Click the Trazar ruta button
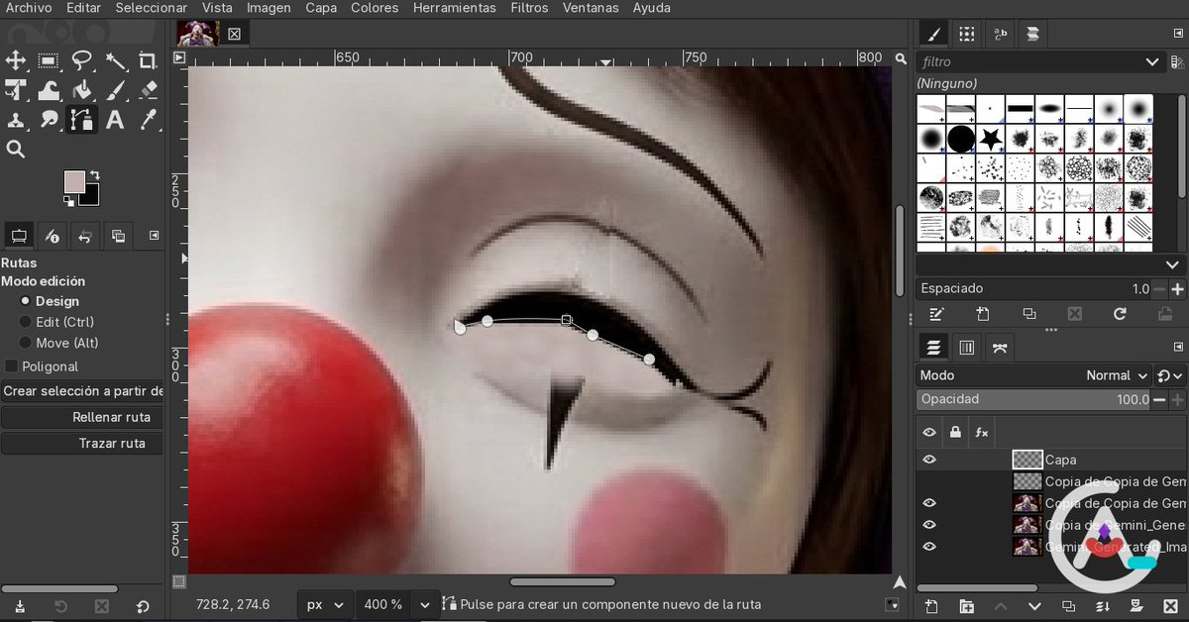Viewport: 1189px width, 622px height. (x=81, y=443)
